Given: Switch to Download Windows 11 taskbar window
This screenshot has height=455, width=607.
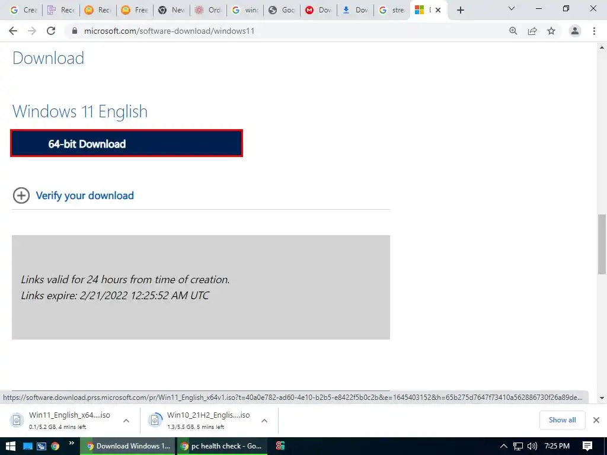Looking at the screenshot, I should click(x=128, y=446).
